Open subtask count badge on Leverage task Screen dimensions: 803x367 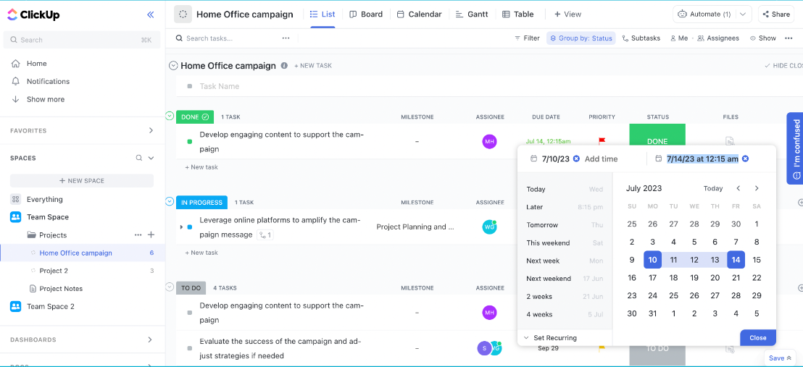[265, 235]
